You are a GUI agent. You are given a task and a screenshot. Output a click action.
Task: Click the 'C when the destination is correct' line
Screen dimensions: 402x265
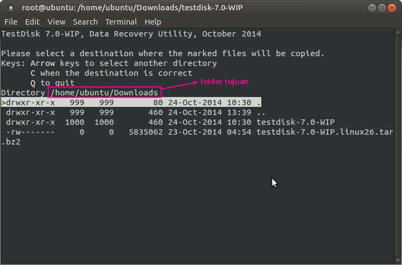click(111, 73)
